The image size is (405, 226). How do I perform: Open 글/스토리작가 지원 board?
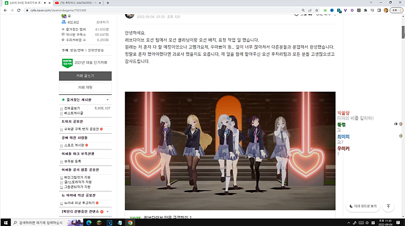[78, 182]
